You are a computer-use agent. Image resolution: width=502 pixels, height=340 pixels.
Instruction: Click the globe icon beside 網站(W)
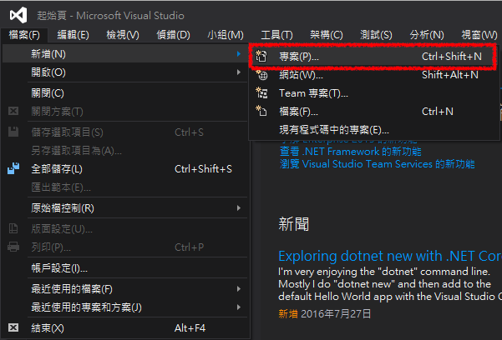coord(261,75)
